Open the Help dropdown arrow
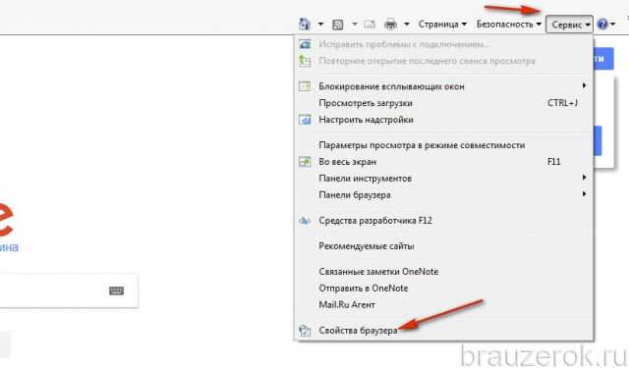The width and height of the screenshot is (629, 368). (612, 25)
